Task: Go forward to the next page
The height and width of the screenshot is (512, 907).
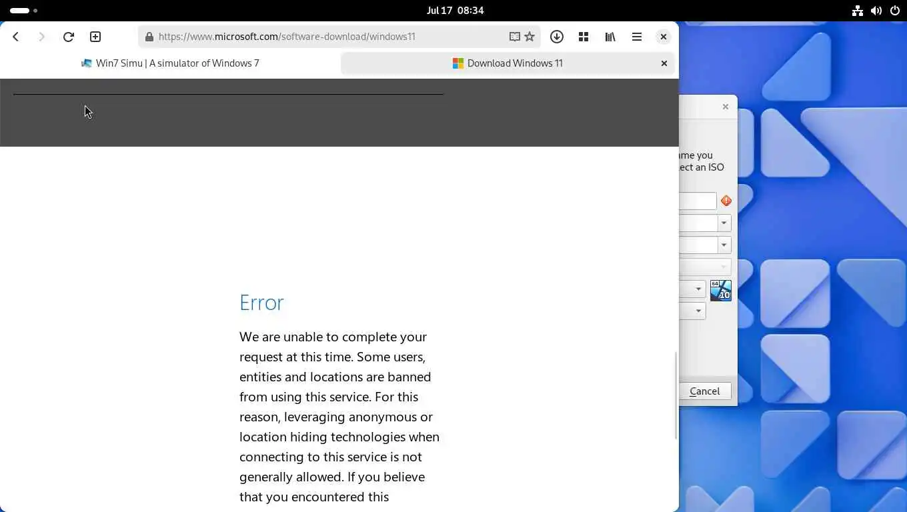Action: (x=41, y=37)
